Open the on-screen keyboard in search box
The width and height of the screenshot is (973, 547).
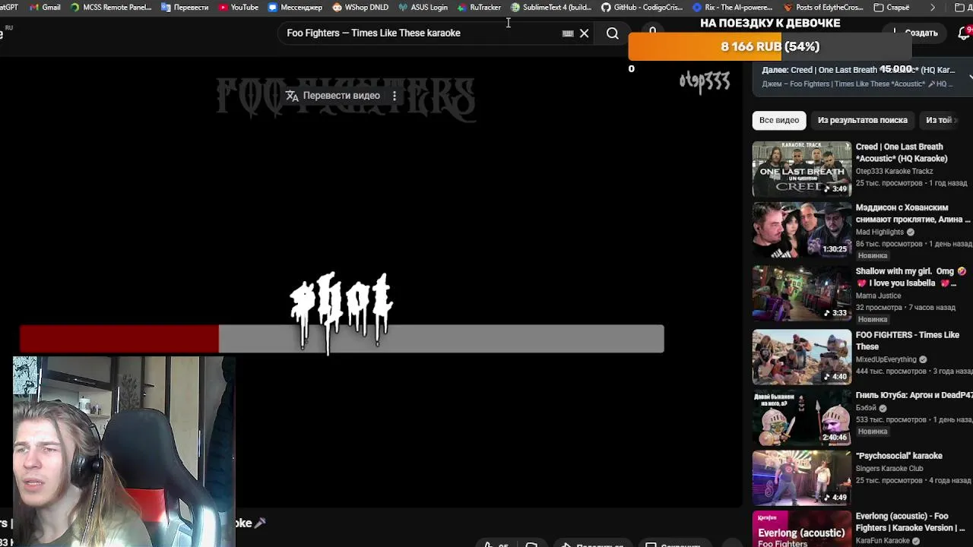pos(568,33)
